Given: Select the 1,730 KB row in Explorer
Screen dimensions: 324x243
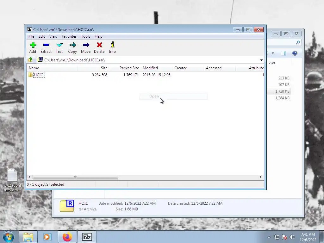Looking at the screenshot, I should coord(278,91).
